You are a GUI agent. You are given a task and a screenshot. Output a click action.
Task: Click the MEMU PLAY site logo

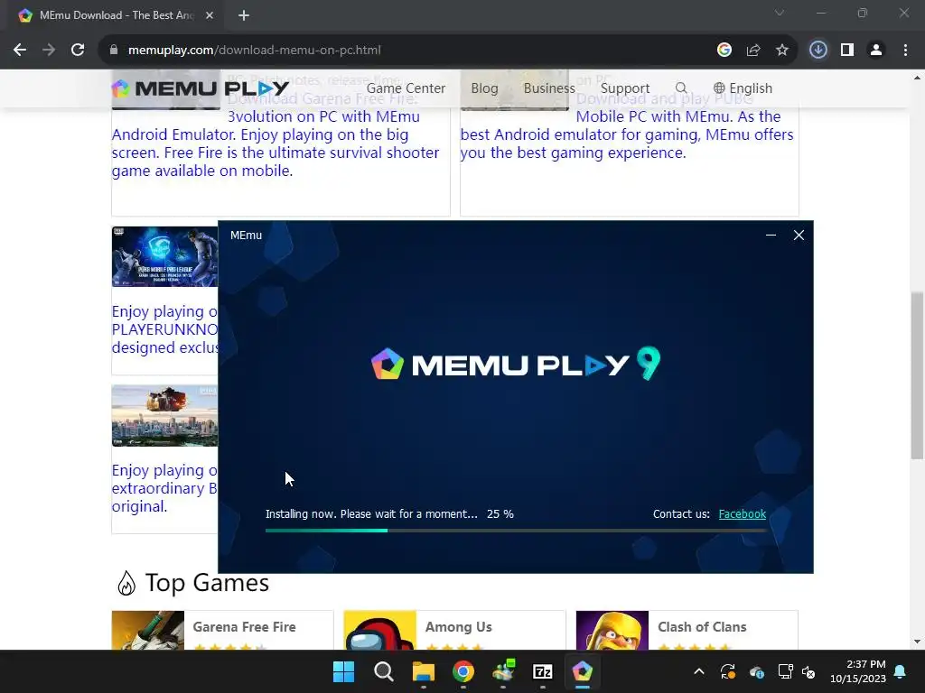201,88
